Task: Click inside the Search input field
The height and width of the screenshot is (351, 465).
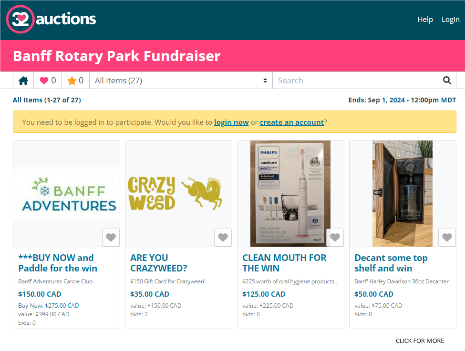Action: tap(358, 80)
